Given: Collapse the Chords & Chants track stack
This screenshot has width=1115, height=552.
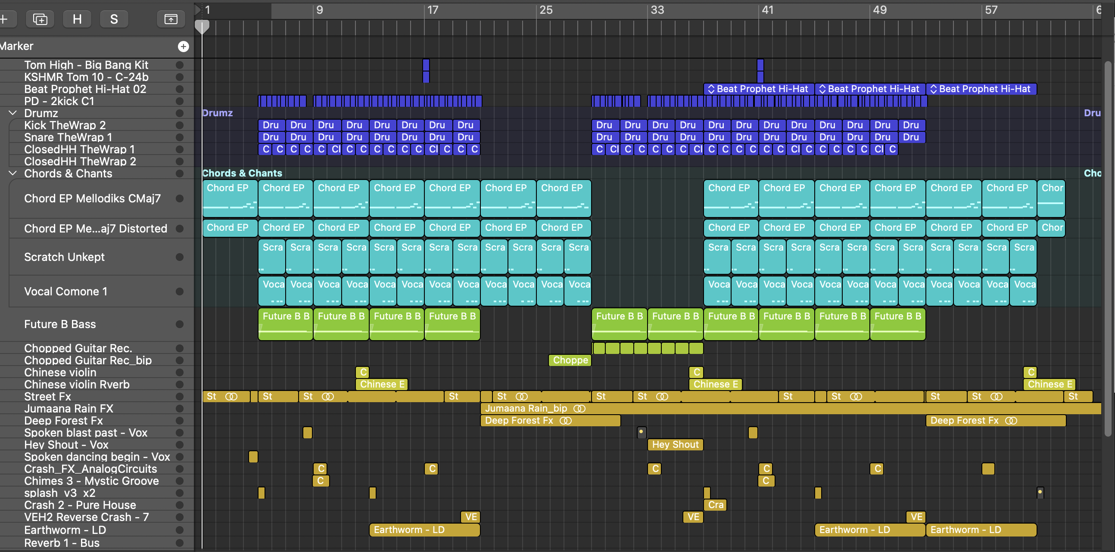Looking at the screenshot, I should pyautogui.click(x=13, y=173).
